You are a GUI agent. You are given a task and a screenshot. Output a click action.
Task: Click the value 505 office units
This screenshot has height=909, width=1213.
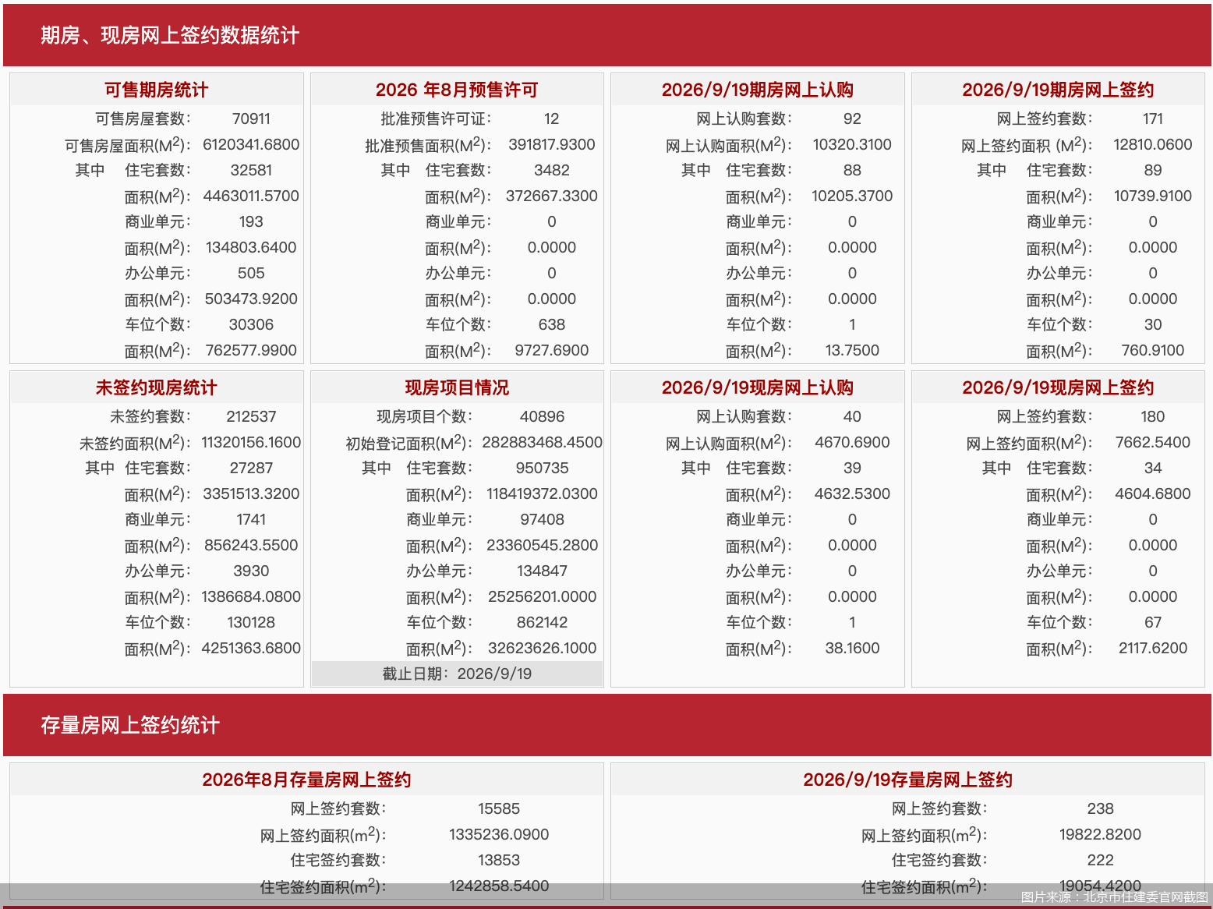tap(251, 273)
